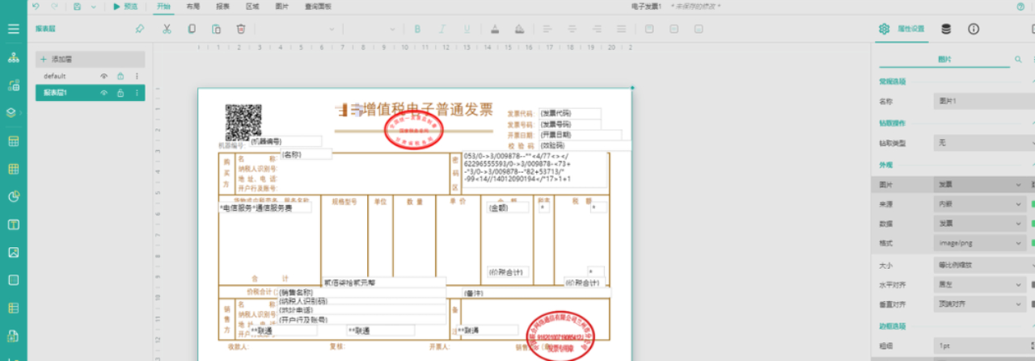This screenshot has height=361, width=1035.
Task: Switch to the 布局 tab
Action: point(192,6)
